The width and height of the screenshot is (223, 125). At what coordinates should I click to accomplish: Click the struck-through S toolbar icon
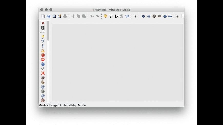click(121, 16)
